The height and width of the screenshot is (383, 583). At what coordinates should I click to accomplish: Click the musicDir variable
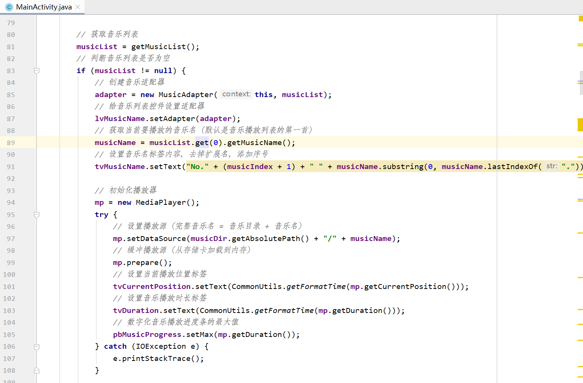[x=209, y=239]
